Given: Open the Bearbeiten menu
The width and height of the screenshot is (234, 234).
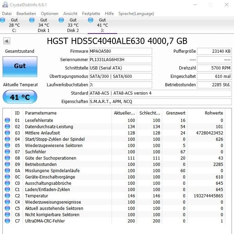Looking at the screenshot, I should tap(26, 14).
